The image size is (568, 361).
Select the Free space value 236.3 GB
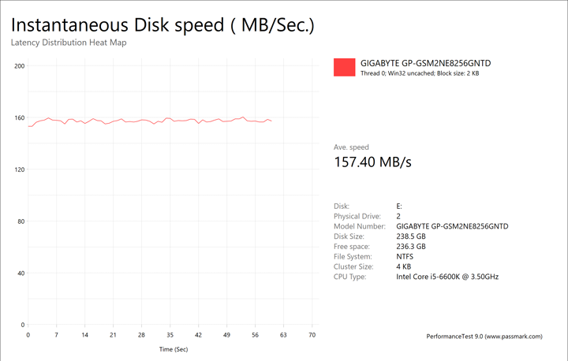(x=413, y=246)
